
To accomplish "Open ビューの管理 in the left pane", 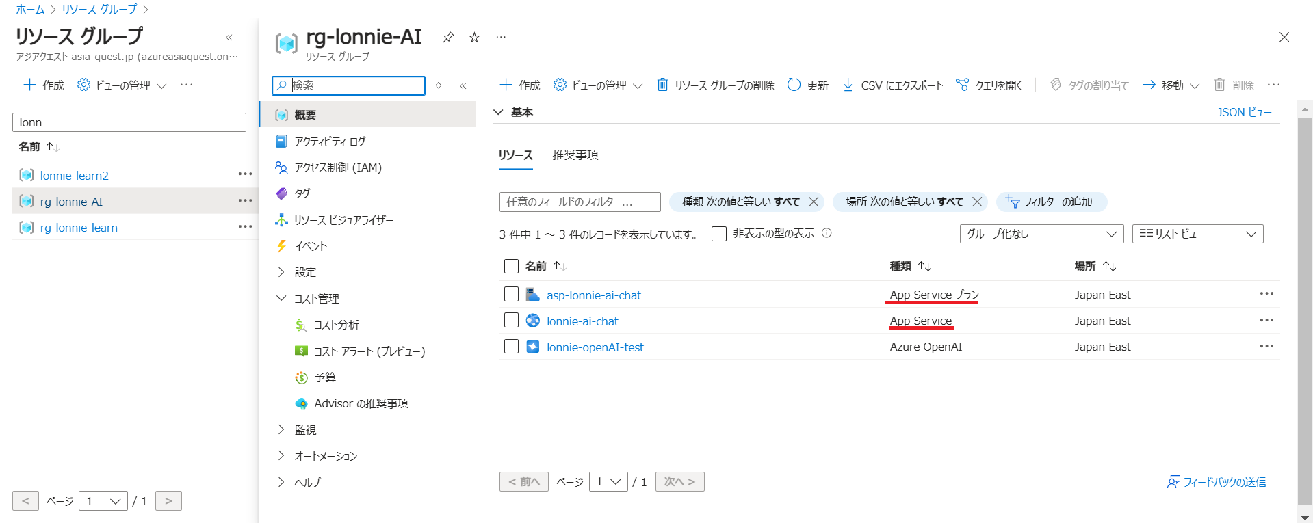I will 122,85.
